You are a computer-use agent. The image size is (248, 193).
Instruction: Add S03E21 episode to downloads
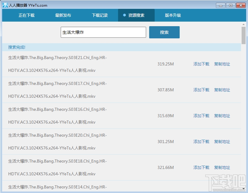pos(201,64)
